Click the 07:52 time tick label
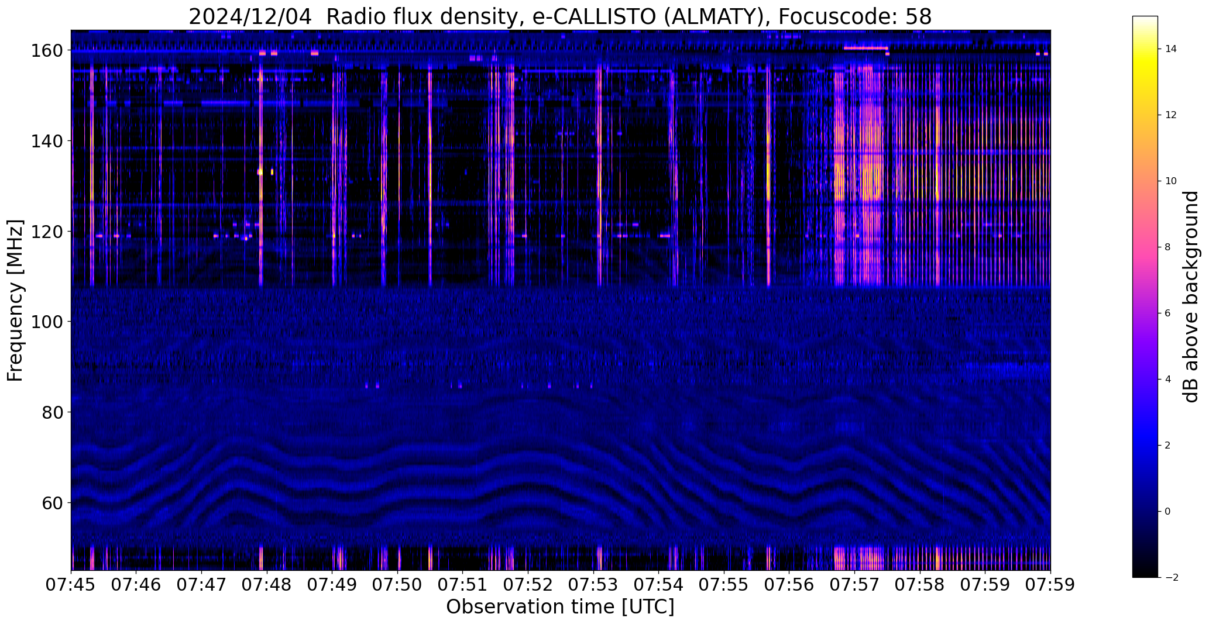 tap(528, 585)
